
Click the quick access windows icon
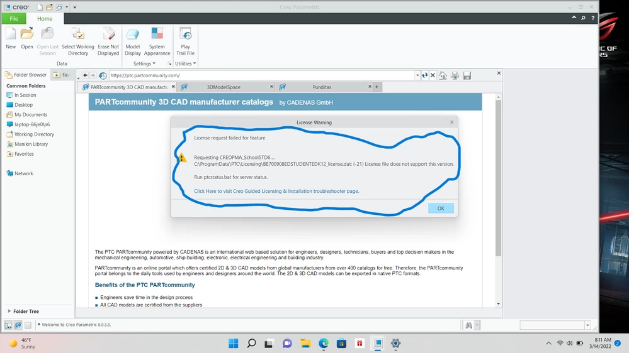click(59, 7)
